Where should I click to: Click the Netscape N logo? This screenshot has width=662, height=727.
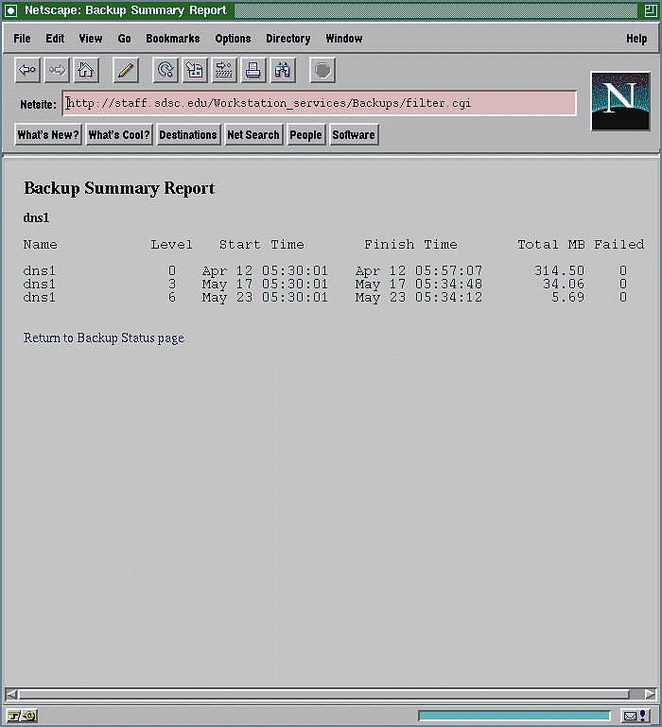619,101
